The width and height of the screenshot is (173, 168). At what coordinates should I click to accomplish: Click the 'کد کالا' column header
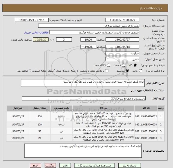click(146, 108)
